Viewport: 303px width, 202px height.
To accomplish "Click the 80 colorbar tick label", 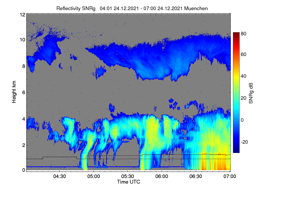I will click(x=243, y=33).
